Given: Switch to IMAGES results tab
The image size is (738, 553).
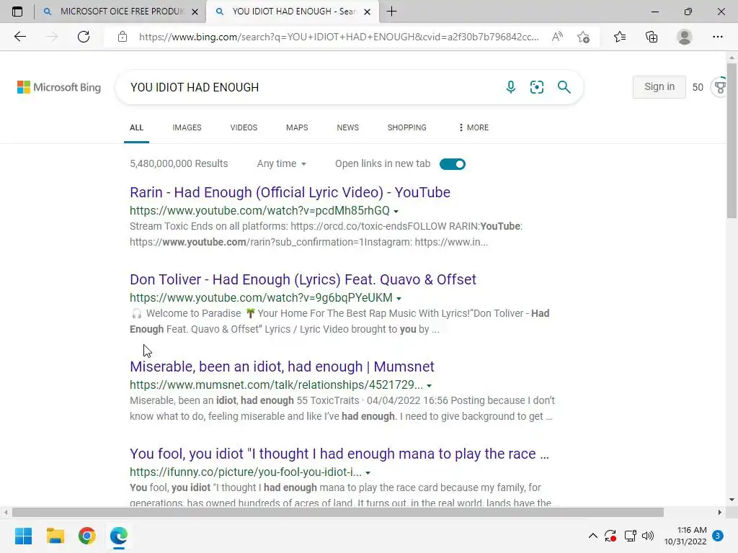Looking at the screenshot, I should coord(187,127).
